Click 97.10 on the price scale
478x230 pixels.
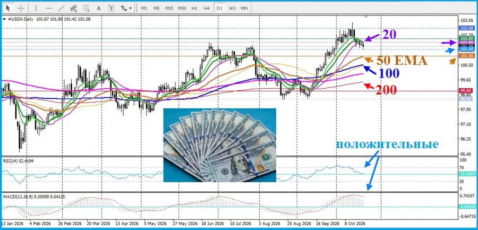(x=466, y=124)
